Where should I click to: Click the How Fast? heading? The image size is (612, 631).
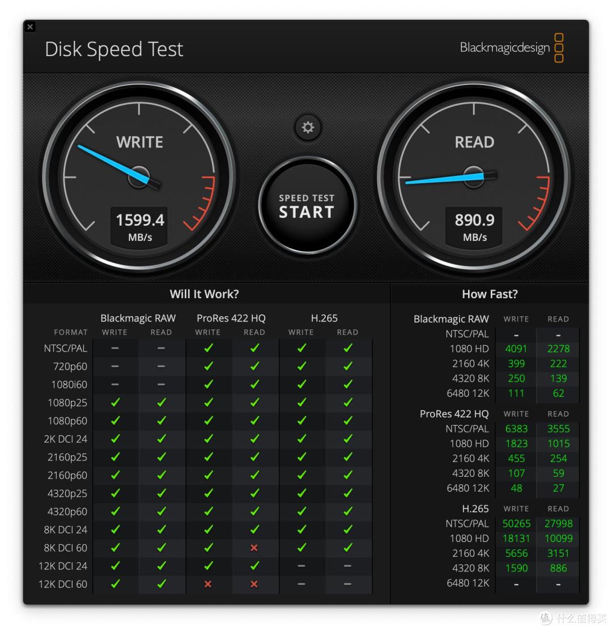[490, 294]
